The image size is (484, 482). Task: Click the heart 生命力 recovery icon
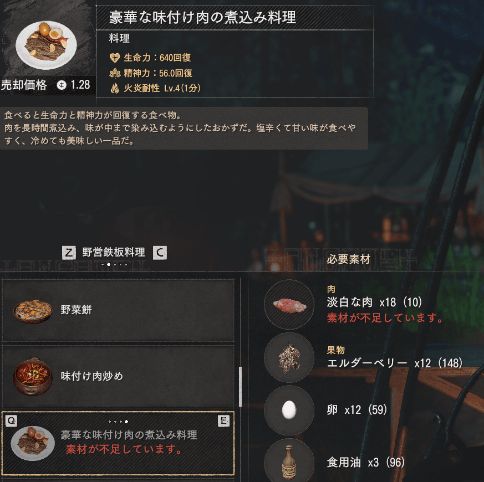[115, 58]
